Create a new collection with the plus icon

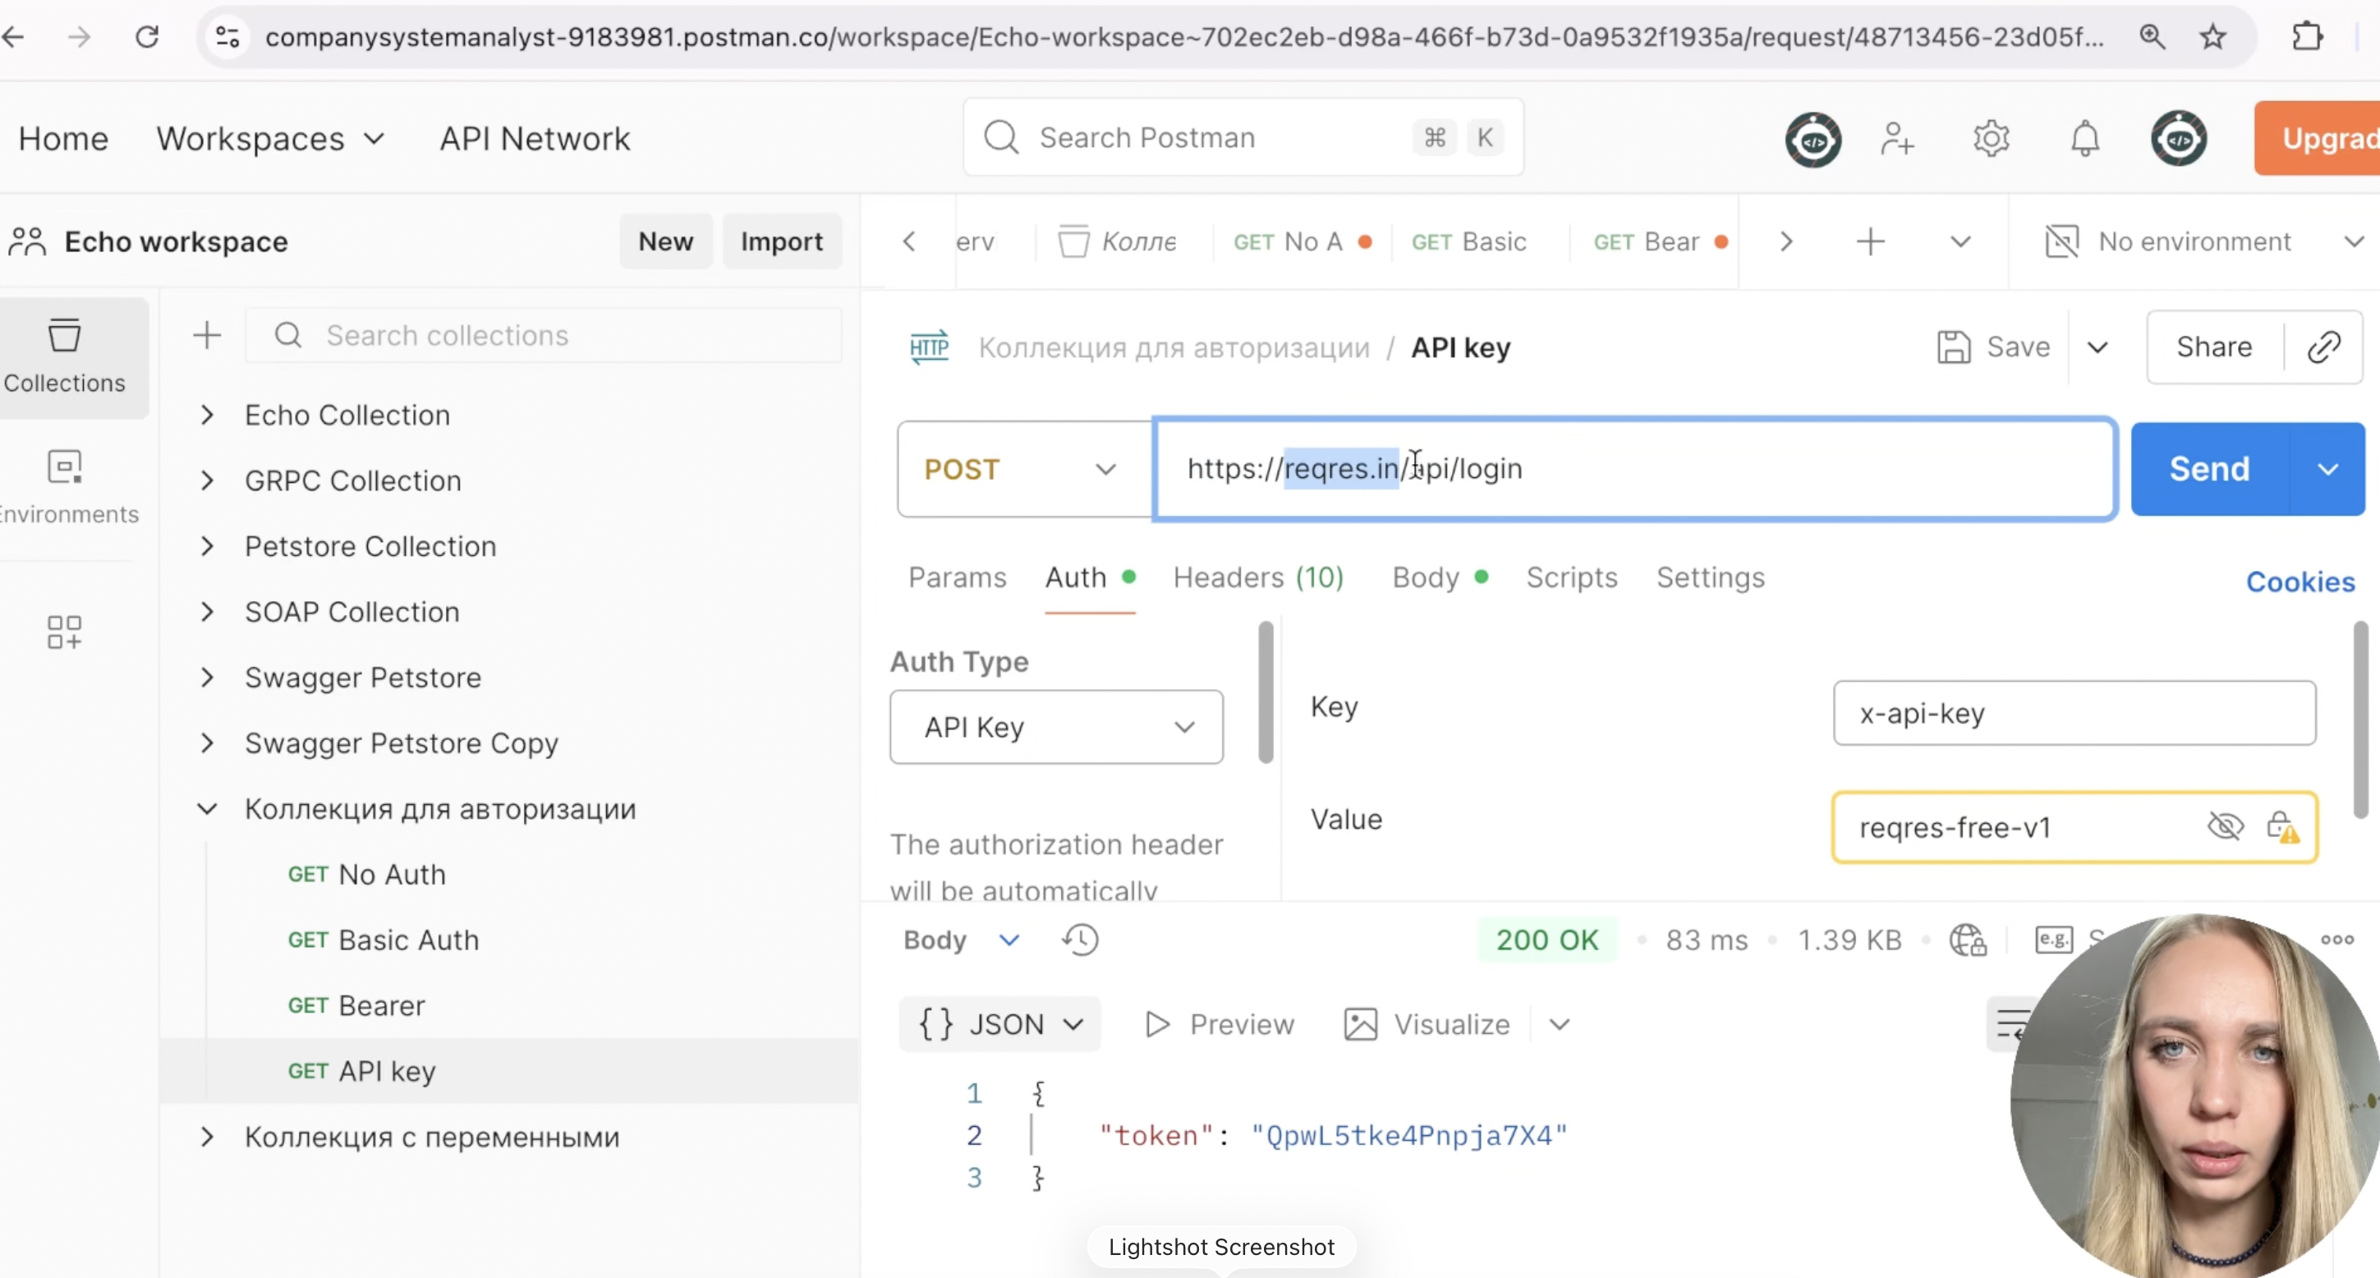[207, 334]
